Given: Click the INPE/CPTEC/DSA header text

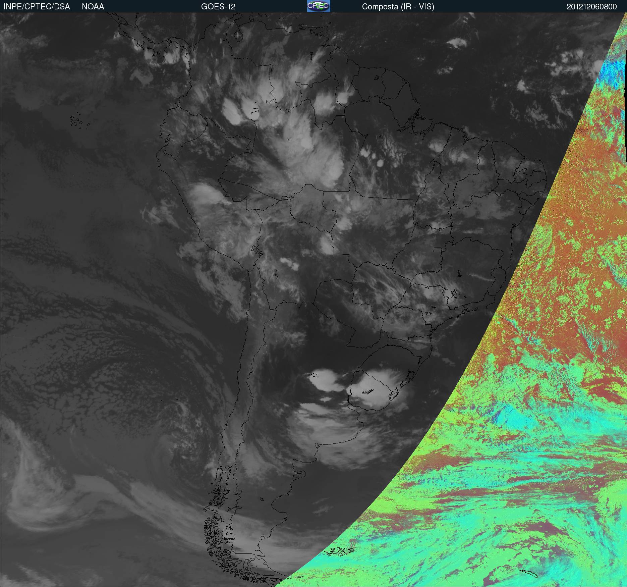Looking at the screenshot, I should (x=37, y=7).
